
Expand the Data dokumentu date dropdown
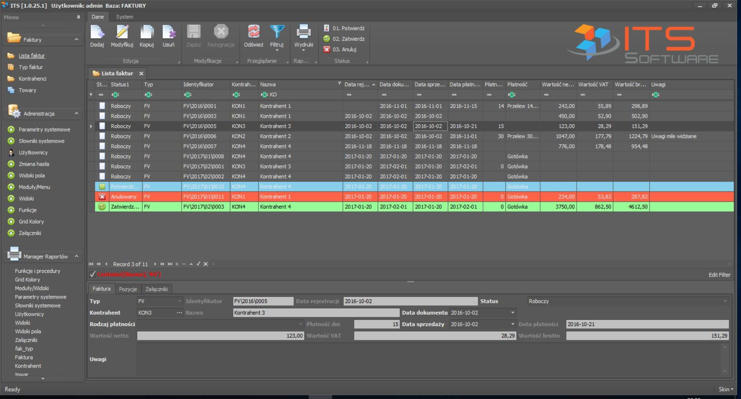(x=513, y=313)
